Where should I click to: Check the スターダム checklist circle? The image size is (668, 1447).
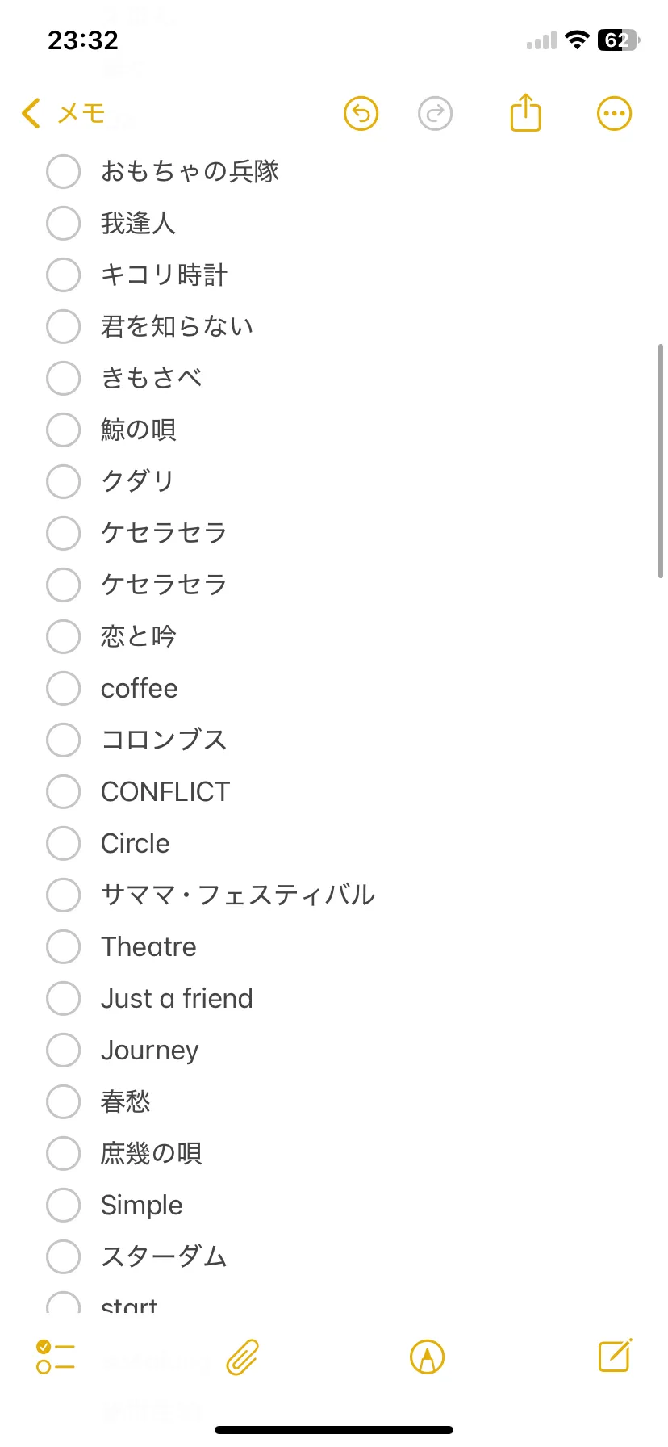tap(63, 1257)
